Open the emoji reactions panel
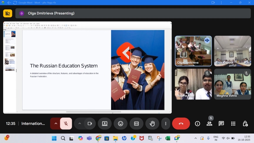Viewport: 254px width, 143px height. tap(121, 124)
